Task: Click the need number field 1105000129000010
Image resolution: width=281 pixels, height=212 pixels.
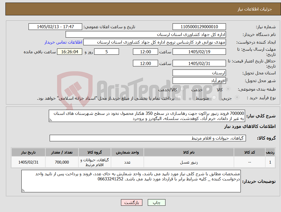Action: click(x=199, y=27)
